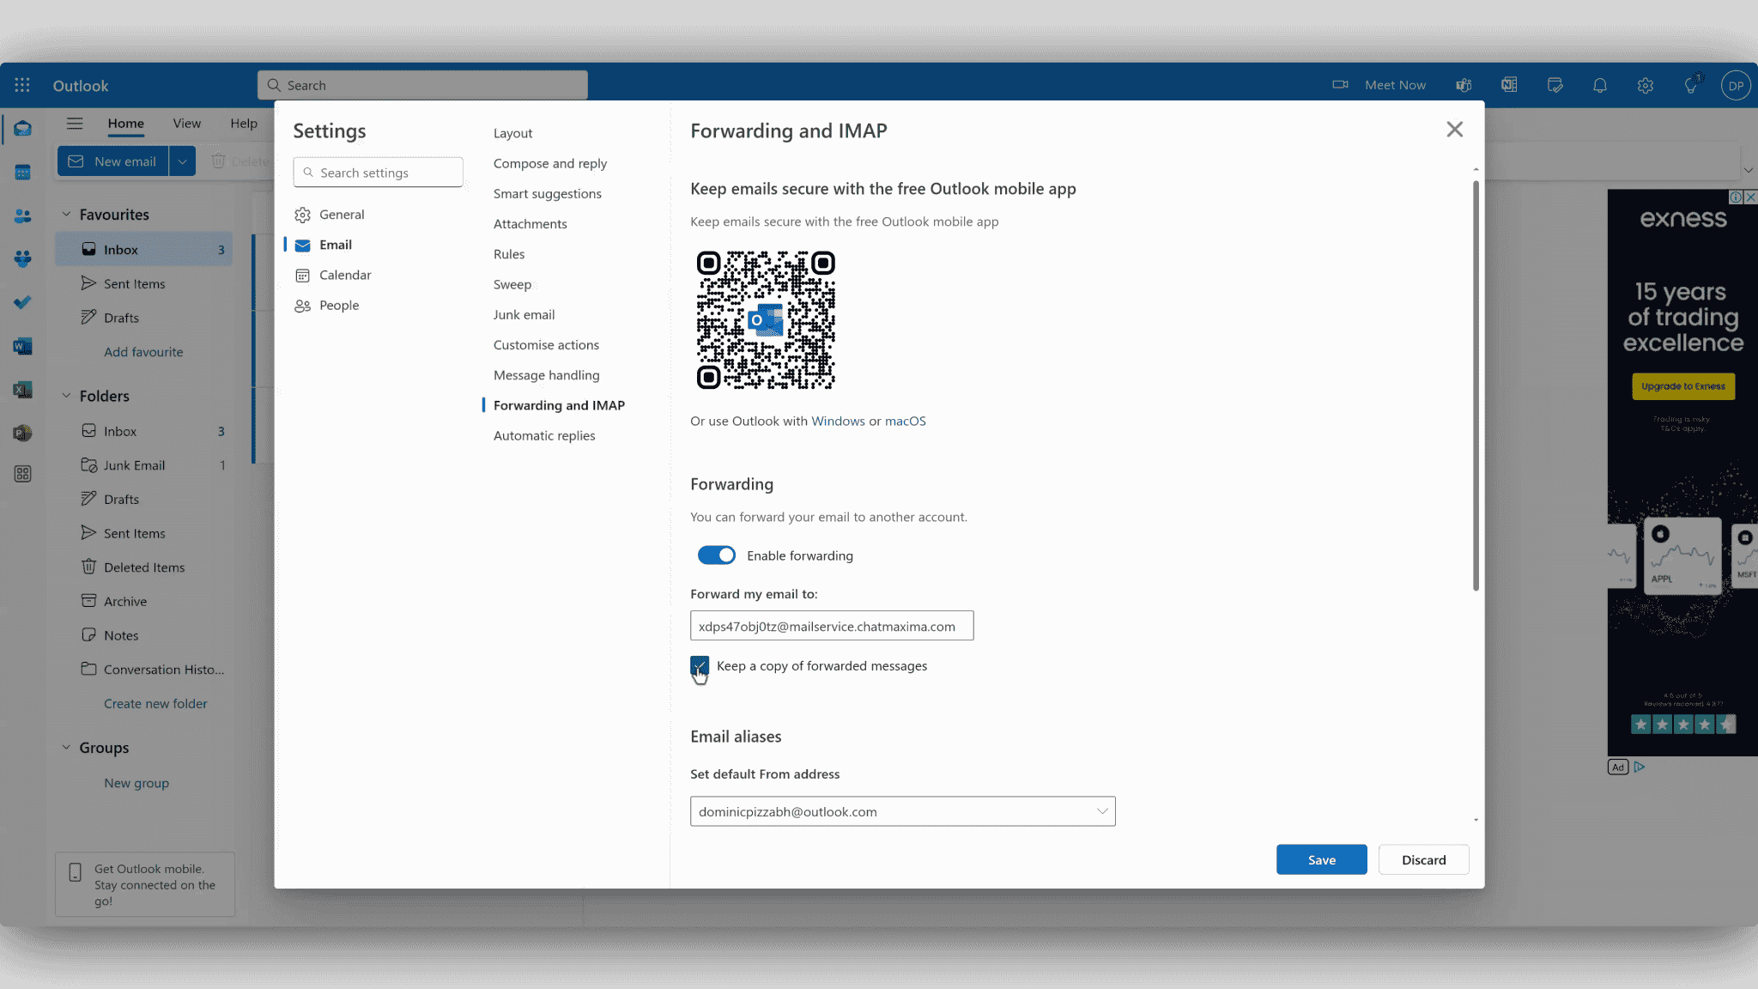Collapse the Favourites section
Viewport: 1758px width, 989px height.
coord(66,214)
